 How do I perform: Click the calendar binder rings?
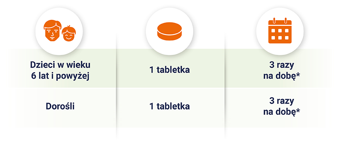click(x=280, y=20)
